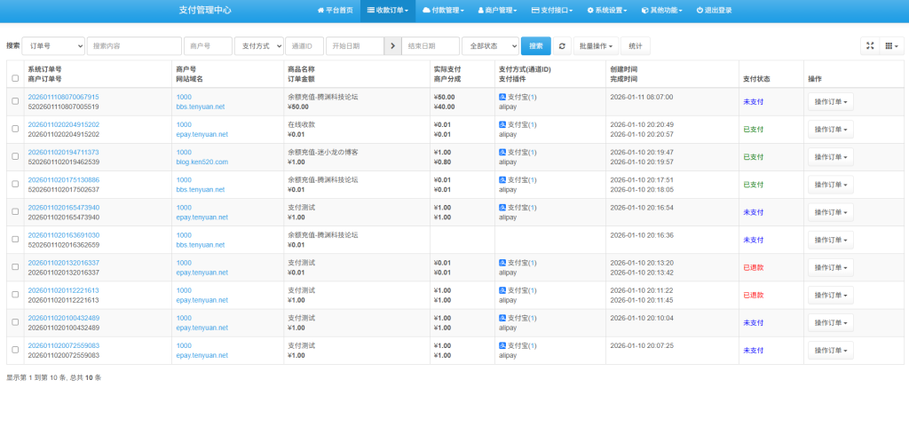This screenshot has height=427, width=909.
Task: Open the column display grid icon menu
Action: coord(890,45)
